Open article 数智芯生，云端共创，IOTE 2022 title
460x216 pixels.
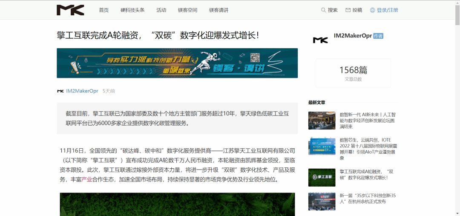coord(368,149)
